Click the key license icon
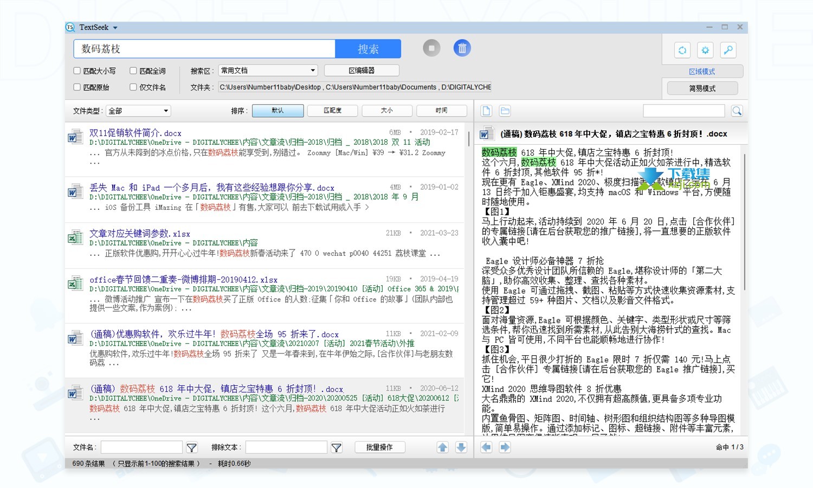This screenshot has height=488, width=813. pyautogui.click(x=728, y=50)
